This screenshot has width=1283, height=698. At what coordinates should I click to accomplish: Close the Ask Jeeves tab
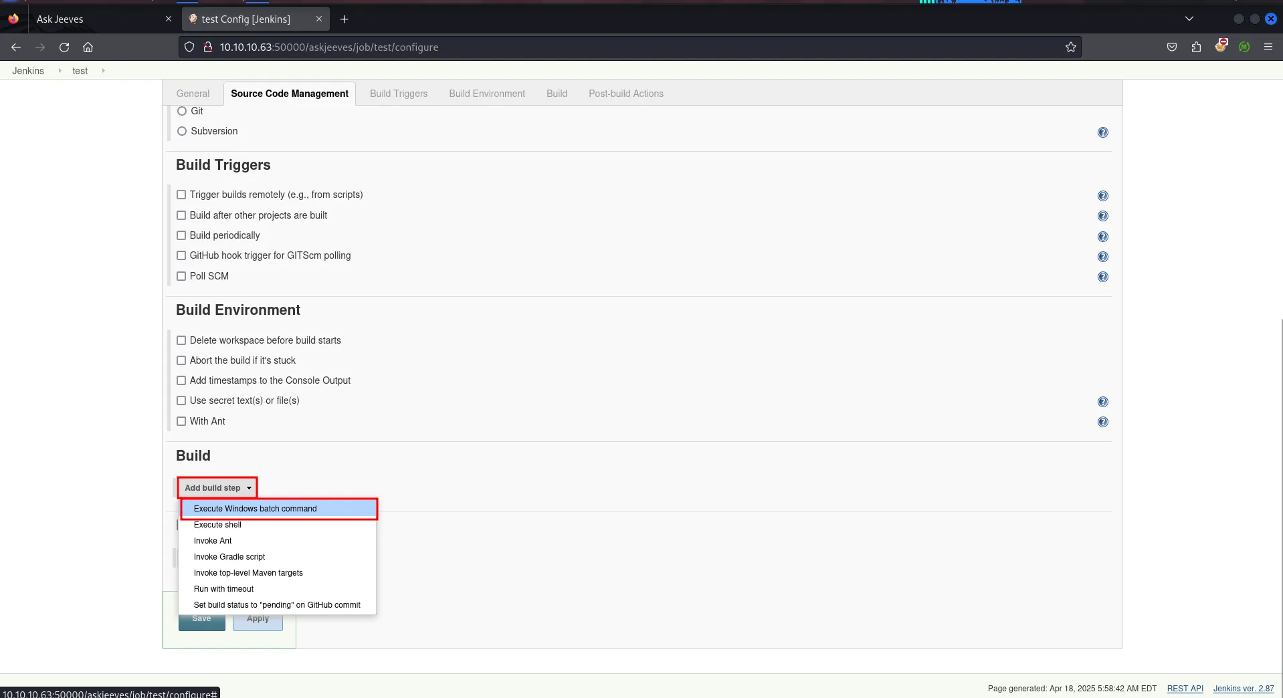(169, 19)
